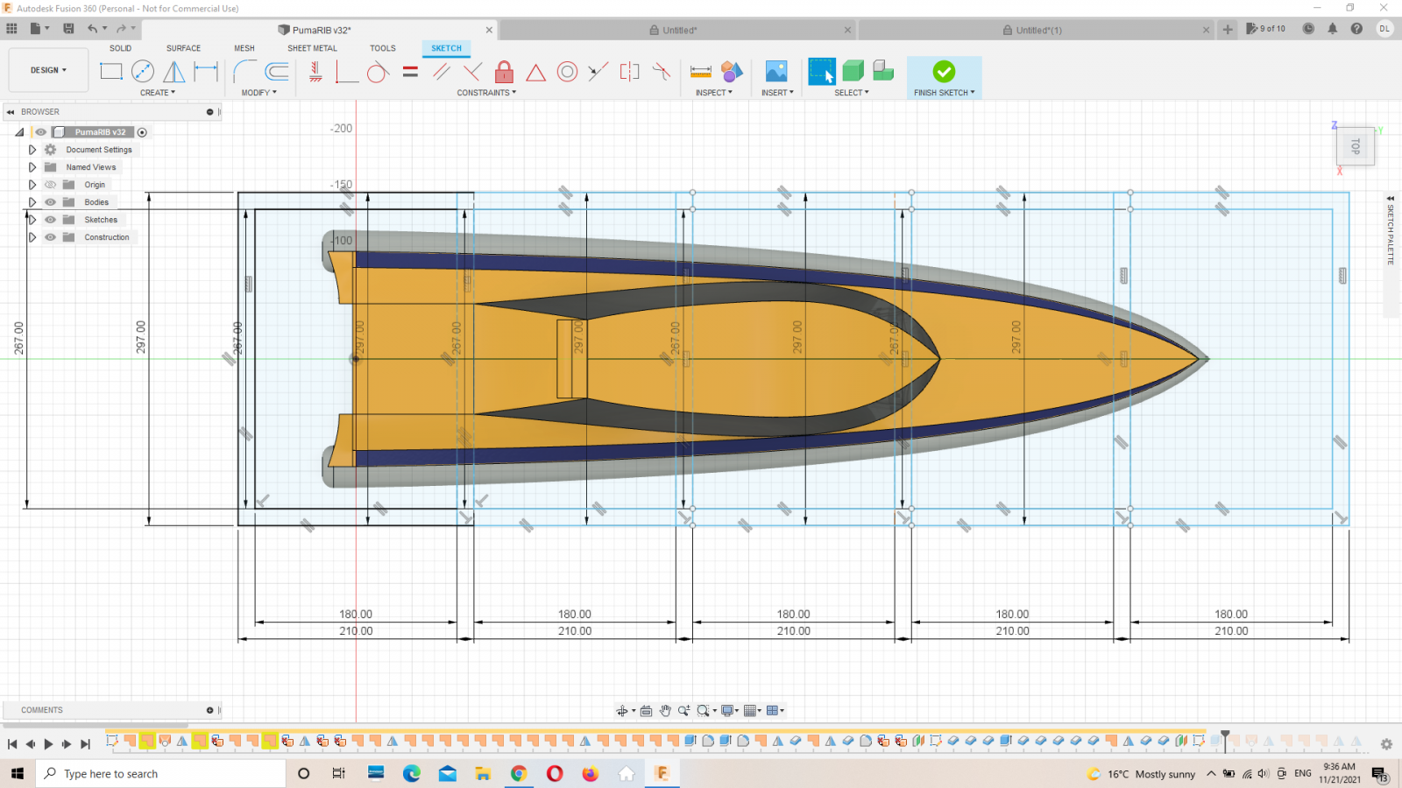Image resolution: width=1402 pixels, height=788 pixels.
Task: Switch to the MESH tab
Action: pos(244,48)
